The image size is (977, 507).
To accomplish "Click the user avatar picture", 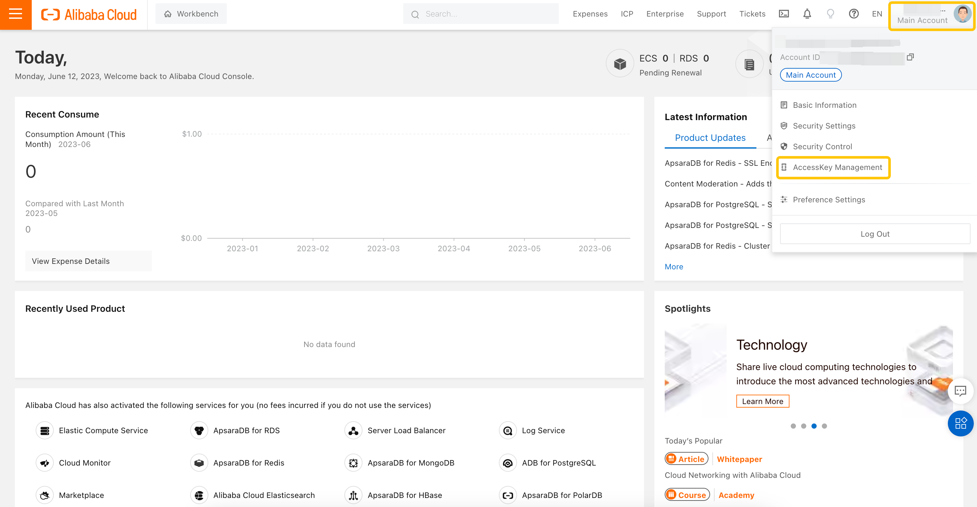I will [962, 14].
